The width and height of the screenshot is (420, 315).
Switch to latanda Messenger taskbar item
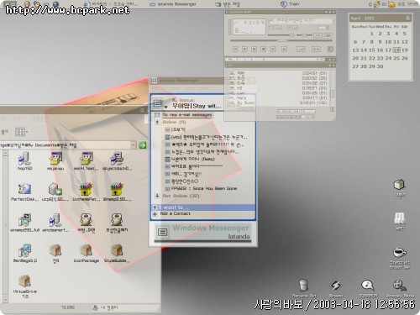pos(173,4)
